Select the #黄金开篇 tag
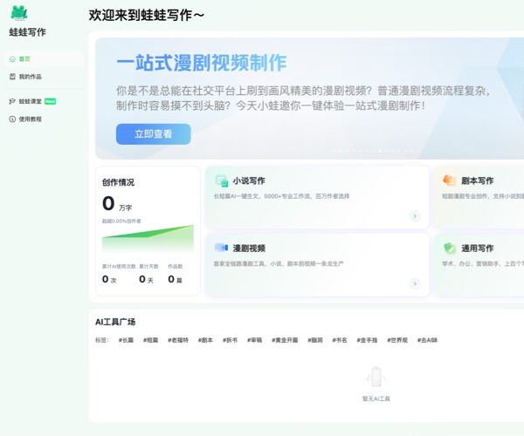The image size is (524, 436). tap(285, 340)
